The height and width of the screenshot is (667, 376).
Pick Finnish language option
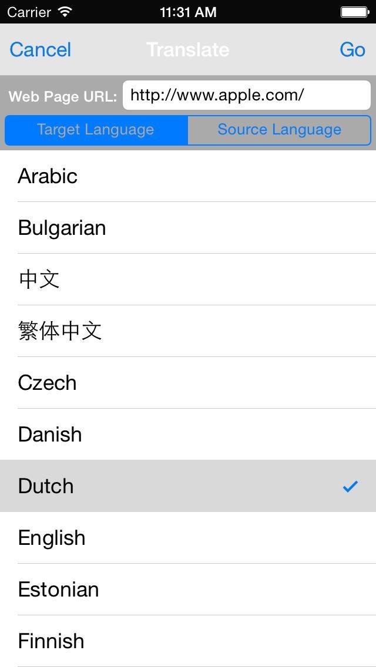(188, 641)
